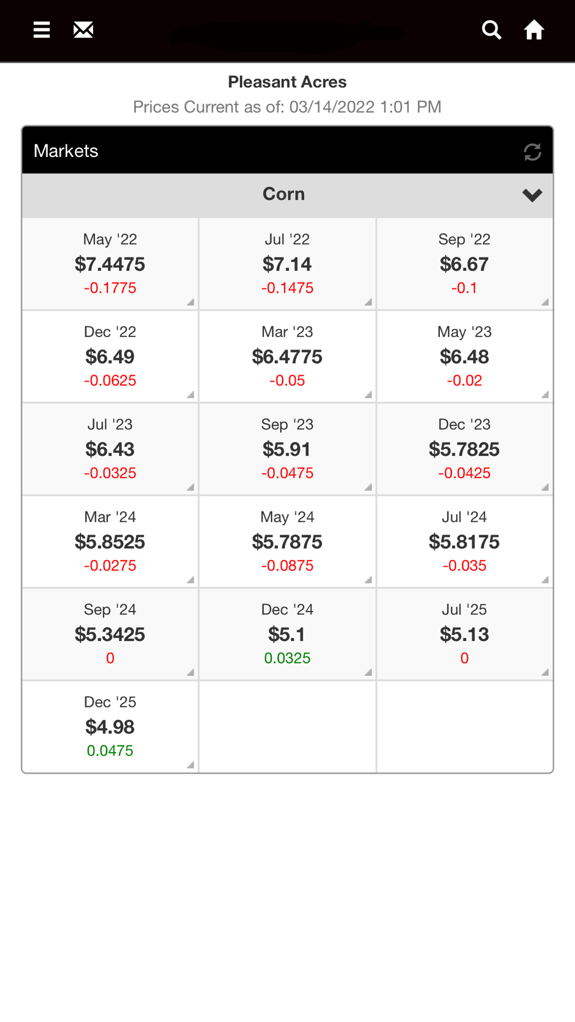Open the envelope messages icon

83,30
